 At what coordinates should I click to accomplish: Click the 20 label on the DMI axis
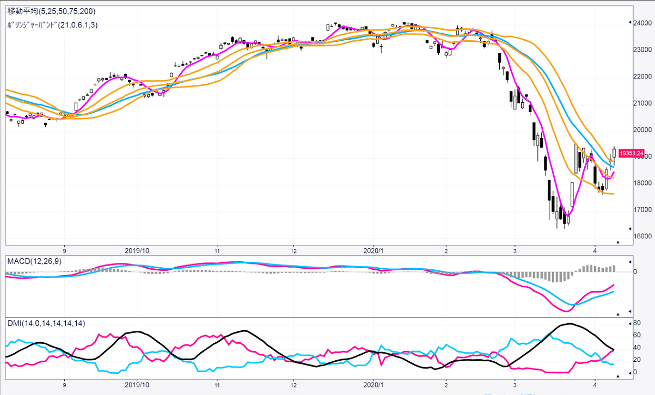click(x=638, y=360)
